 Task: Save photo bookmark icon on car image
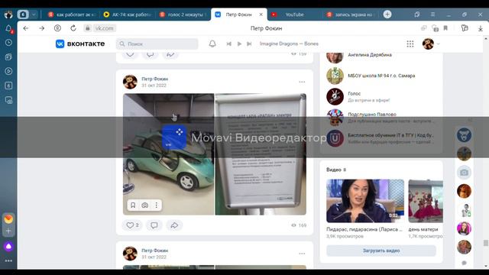point(133,205)
